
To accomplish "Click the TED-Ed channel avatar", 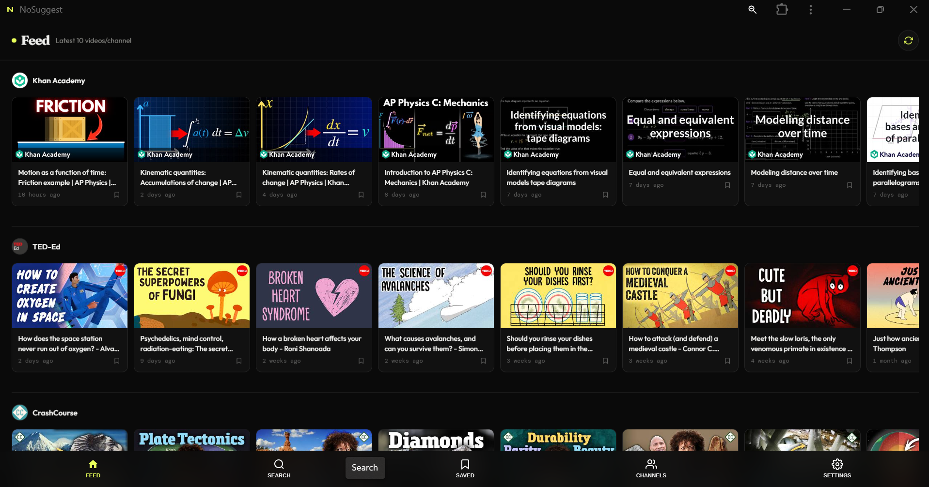I will [x=20, y=247].
